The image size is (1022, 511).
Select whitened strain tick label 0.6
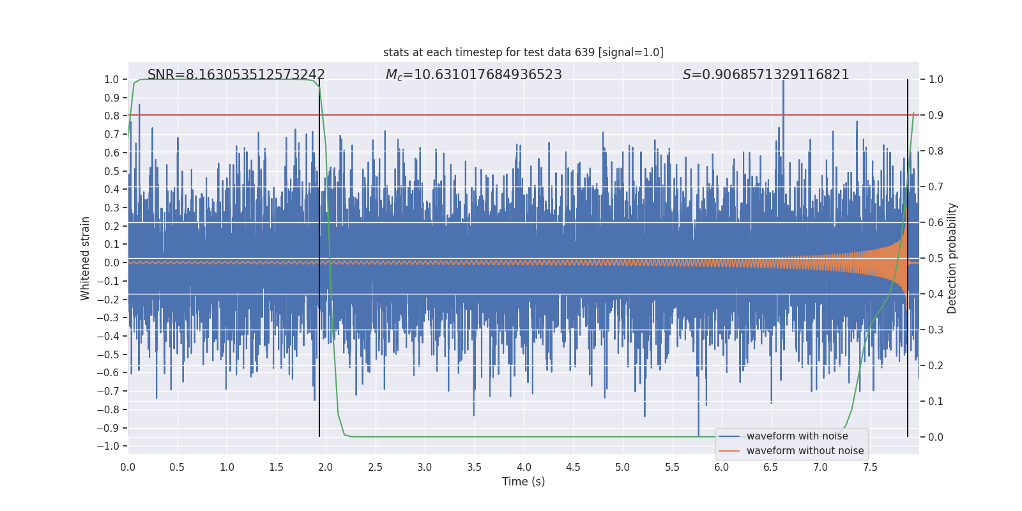coord(112,153)
